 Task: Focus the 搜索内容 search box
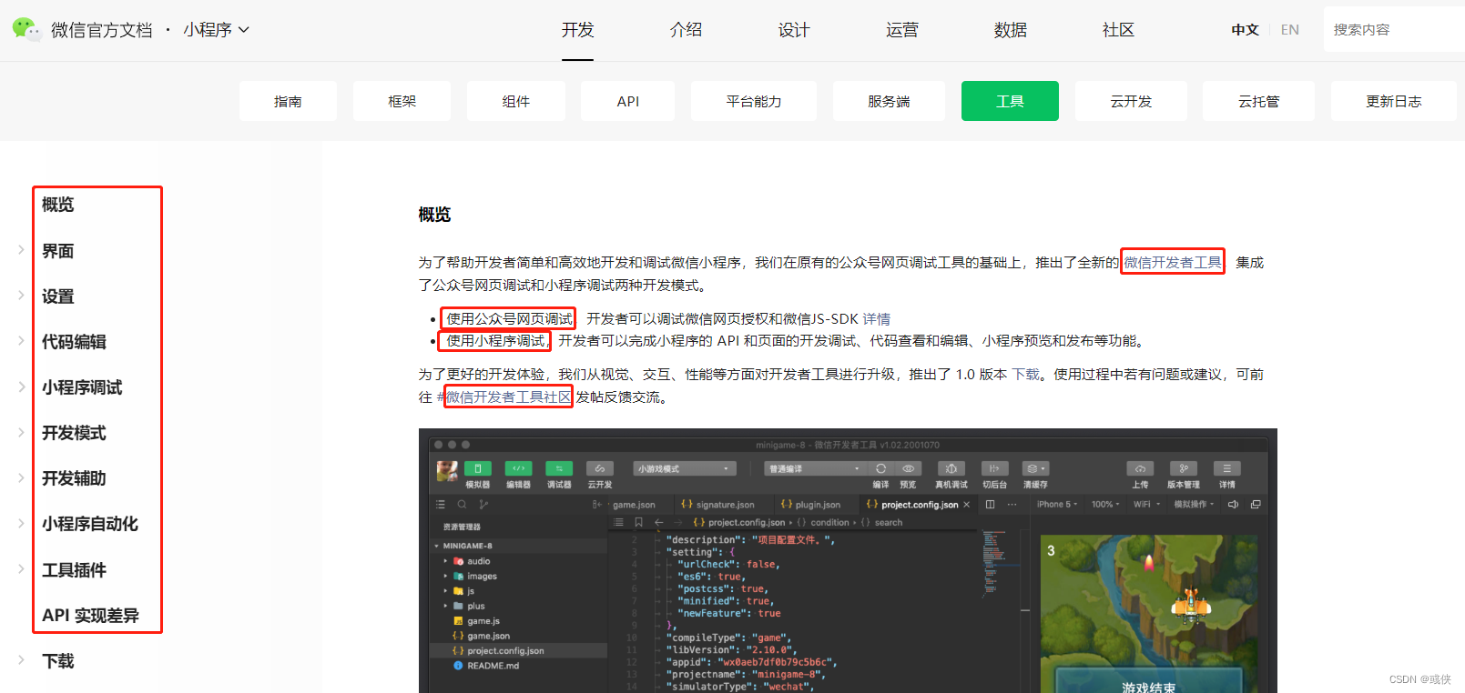pos(1394,29)
